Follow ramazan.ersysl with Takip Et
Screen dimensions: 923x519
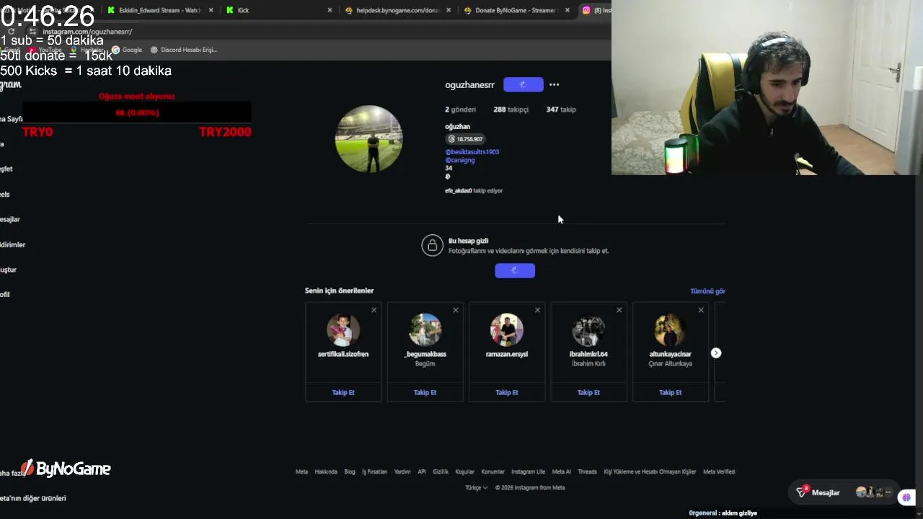pos(507,392)
